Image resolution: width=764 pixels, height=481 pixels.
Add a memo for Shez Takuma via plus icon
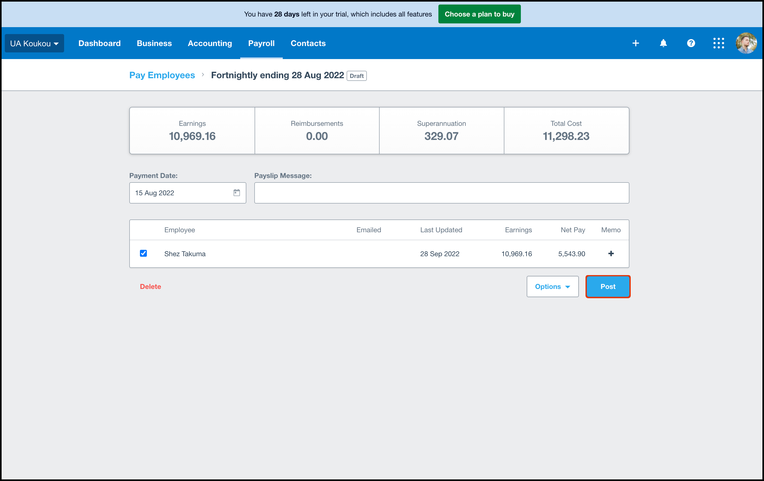tap(611, 254)
